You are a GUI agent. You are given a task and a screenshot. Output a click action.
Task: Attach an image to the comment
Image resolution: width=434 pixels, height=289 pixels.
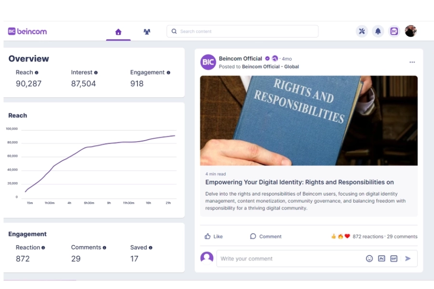pyautogui.click(x=381, y=259)
